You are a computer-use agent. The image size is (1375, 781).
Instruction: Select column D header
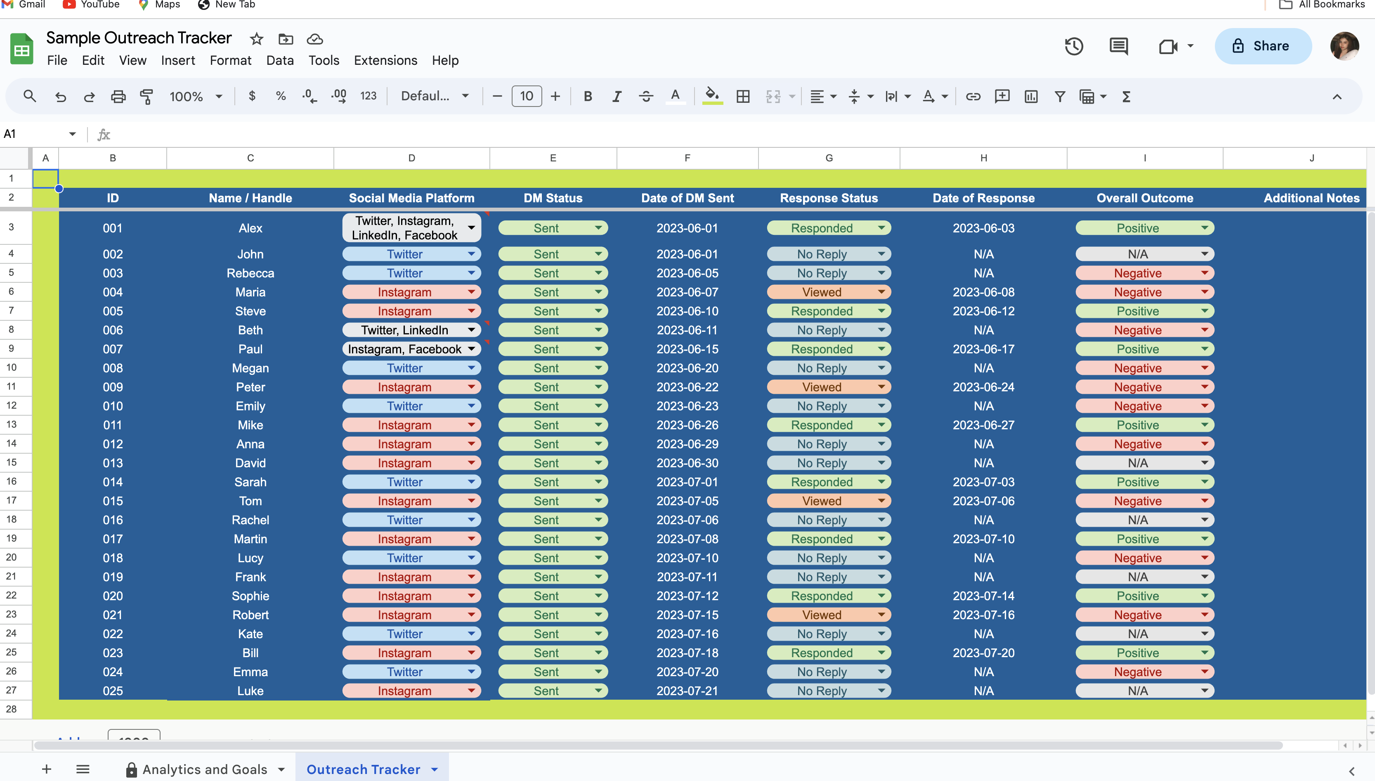pyautogui.click(x=411, y=158)
